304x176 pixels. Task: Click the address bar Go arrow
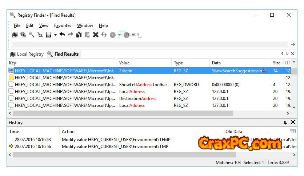pyautogui.click(x=293, y=44)
